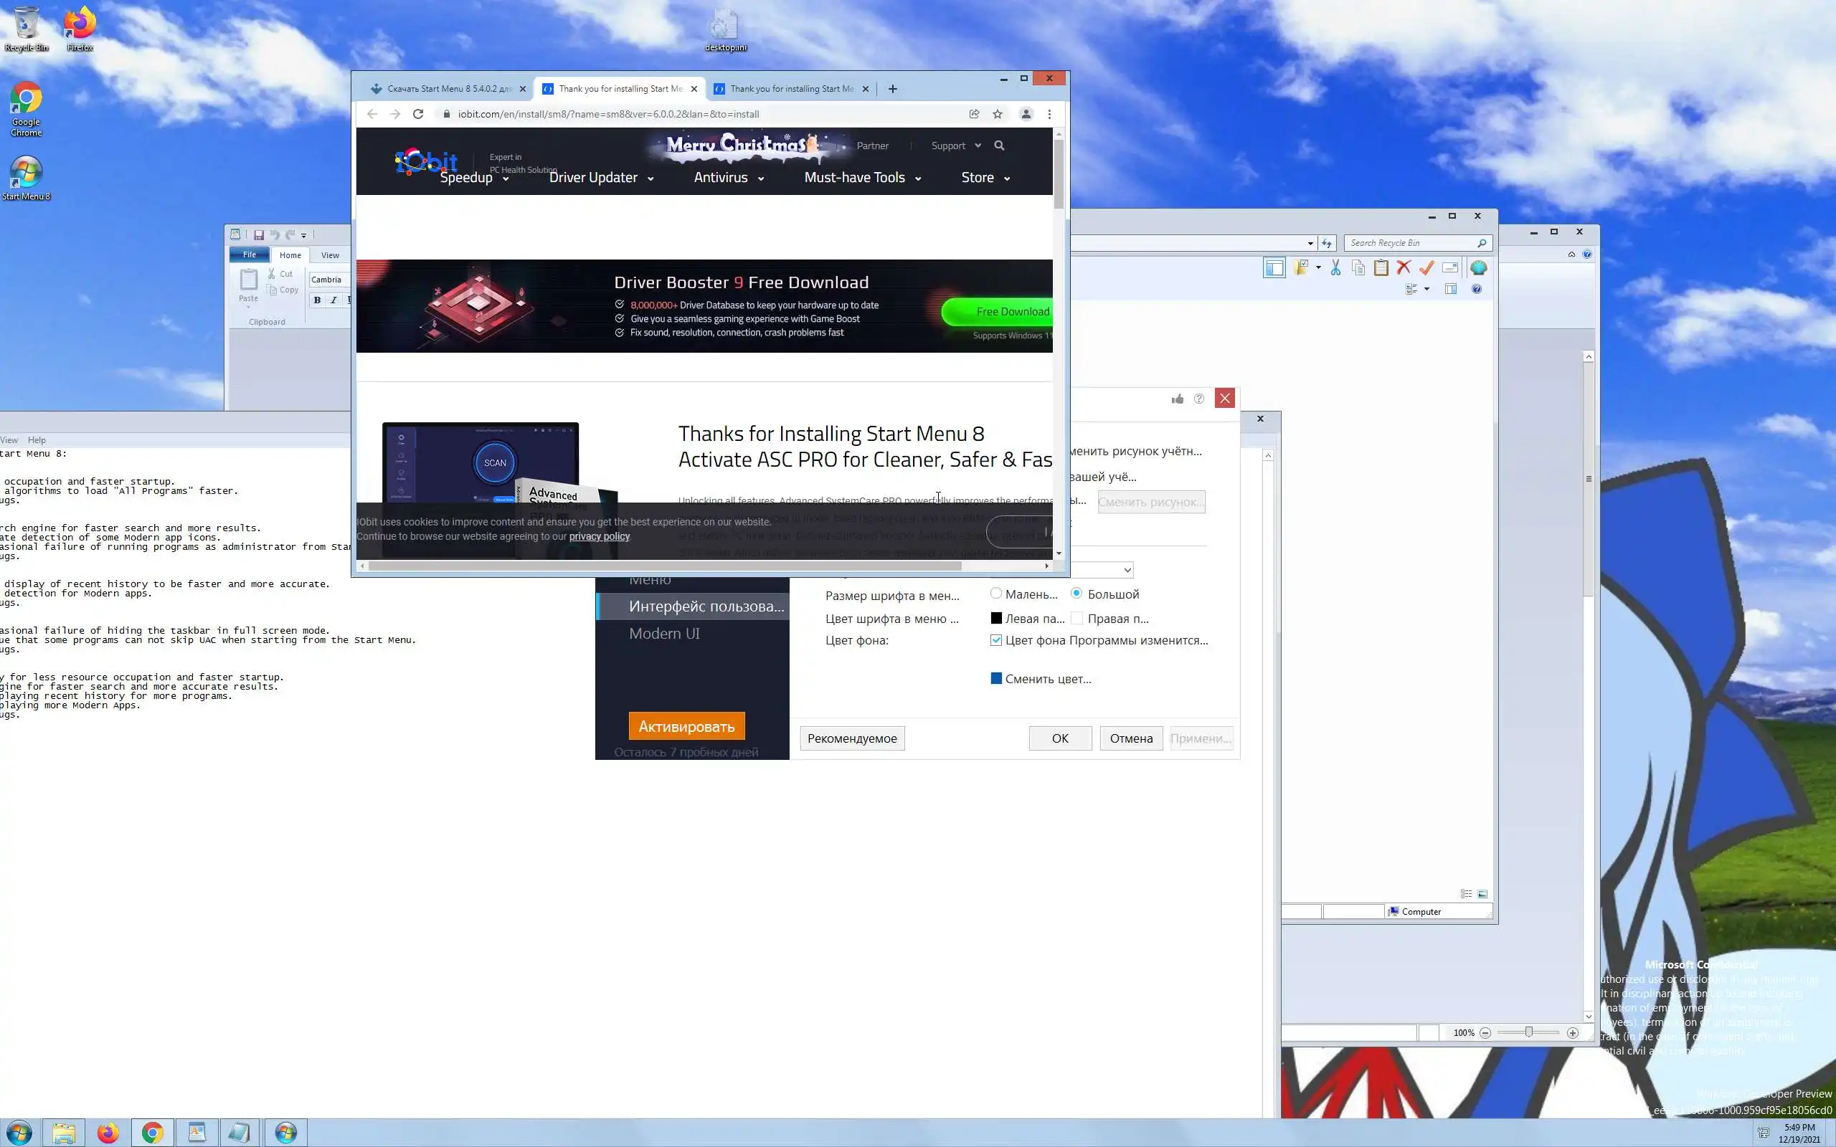Click the scissors Cut icon in Explorer toolbar
This screenshot has width=1836, height=1147.
(1335, 268)
